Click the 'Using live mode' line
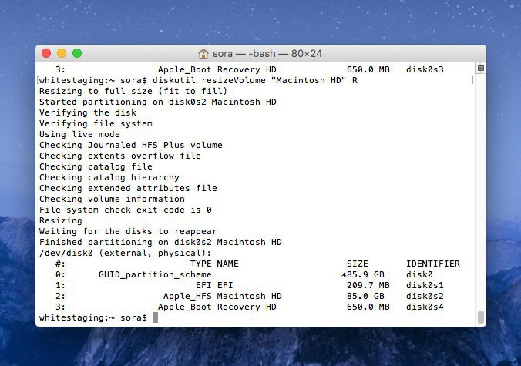The image size is (521, 366). [x=79, y=134]
